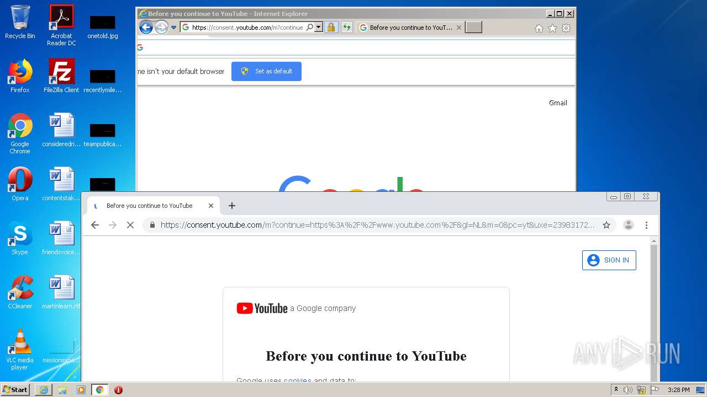
Task: Select the IE 'Before you continue to YouTube' tab
Action: pyautogui.click(x=411, y=28)
